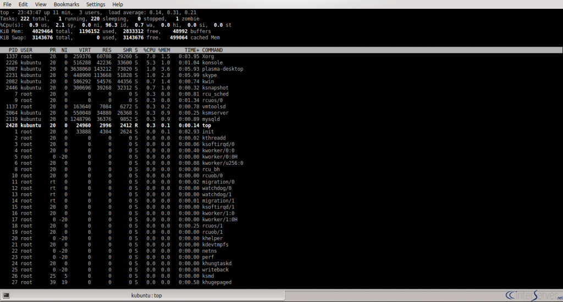Image resolution: width=563 pixels, height=302 pixels.
Task: Click the '222 total' tasks count
Action: [x=35, y=19]
